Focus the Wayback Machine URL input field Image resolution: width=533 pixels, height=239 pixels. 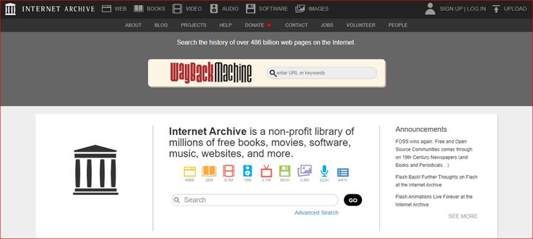(322, 73)
